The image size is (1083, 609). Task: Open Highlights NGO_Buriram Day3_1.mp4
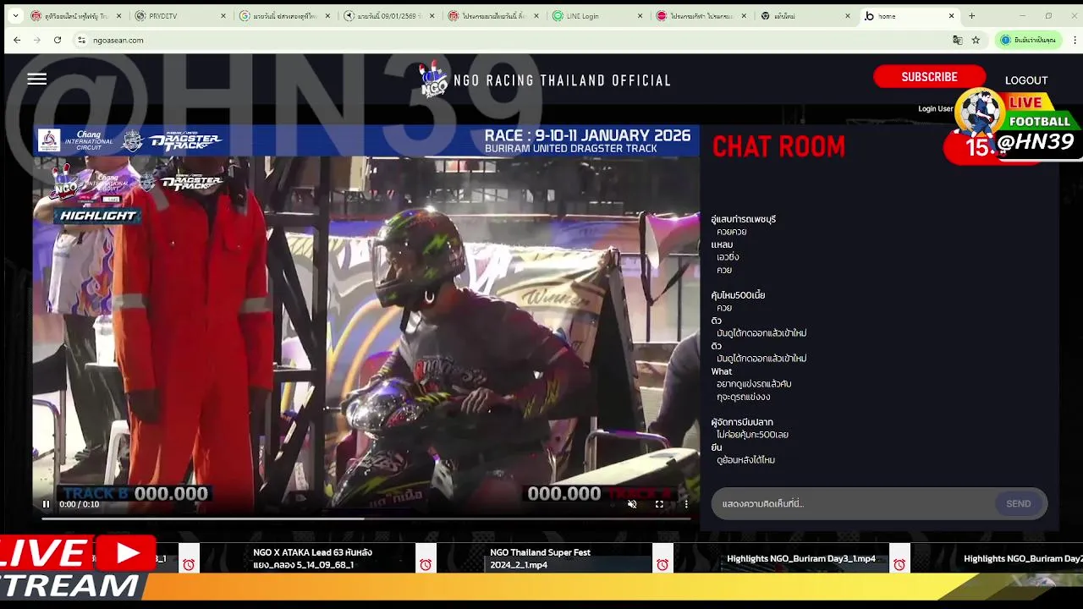tap(801, 558)
